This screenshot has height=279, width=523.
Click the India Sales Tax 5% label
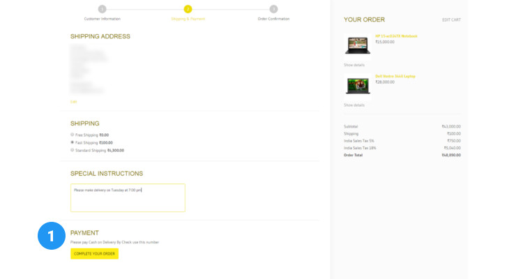coord(359,141)
